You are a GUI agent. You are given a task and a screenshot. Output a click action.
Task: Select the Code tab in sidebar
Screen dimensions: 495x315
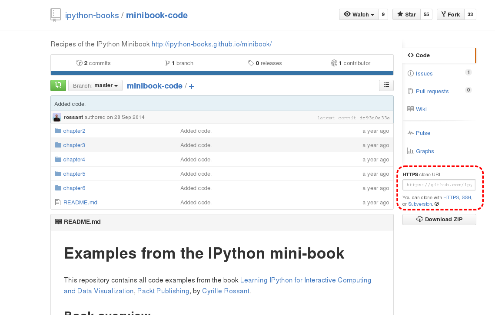(x=439, y=56)
